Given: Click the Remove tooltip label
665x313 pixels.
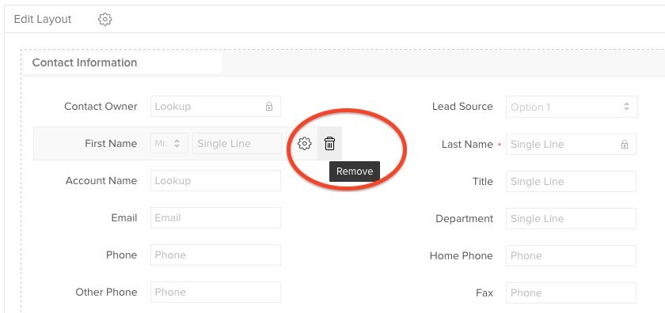Looking at the screenshot, I should tap(355, 172).
